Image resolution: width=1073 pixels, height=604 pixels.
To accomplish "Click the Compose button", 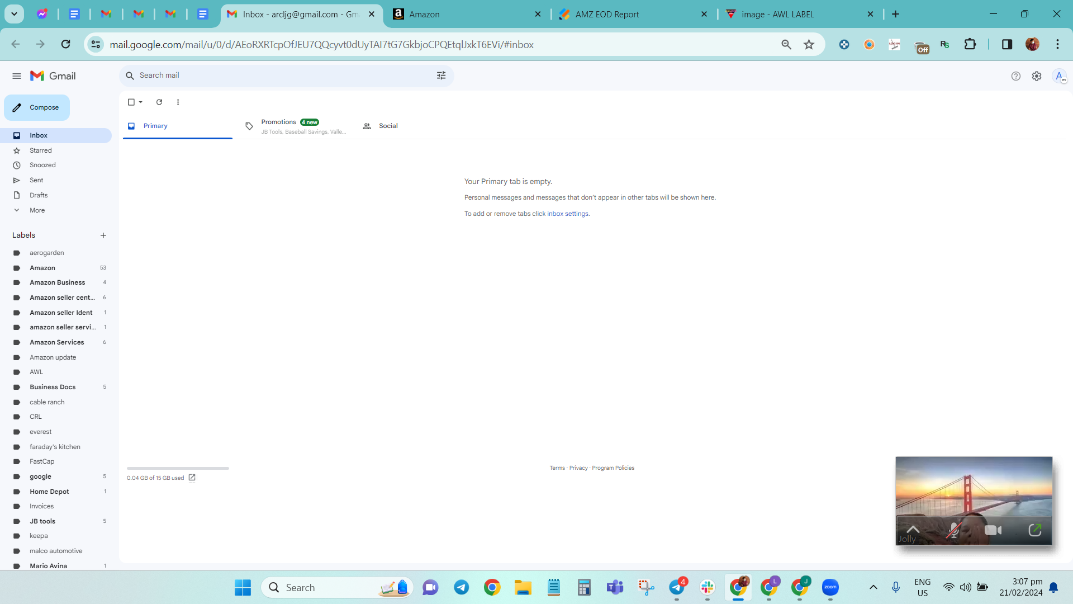I will (37, 107).
